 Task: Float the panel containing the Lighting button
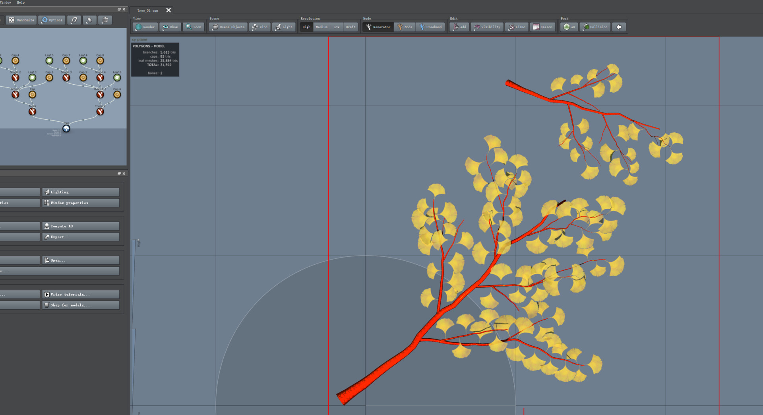coord(119,173)
